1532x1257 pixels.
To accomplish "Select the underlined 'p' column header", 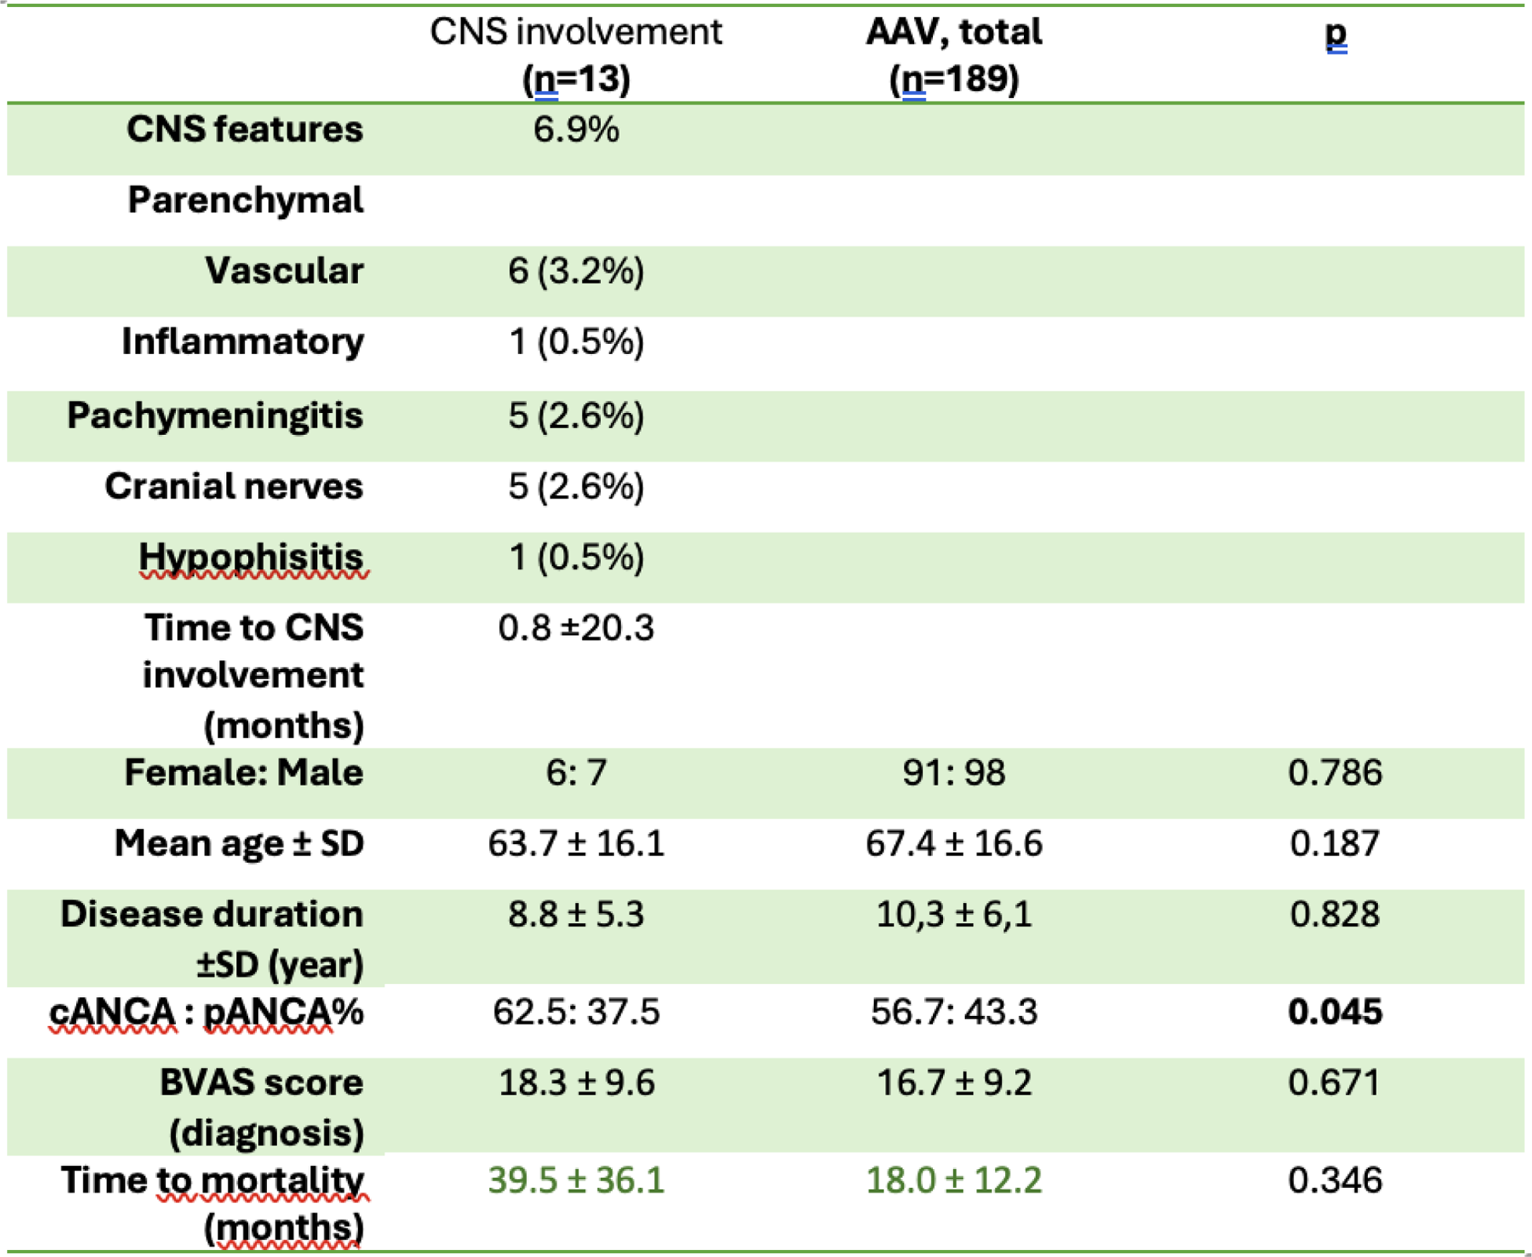I will click(1335, 35).
